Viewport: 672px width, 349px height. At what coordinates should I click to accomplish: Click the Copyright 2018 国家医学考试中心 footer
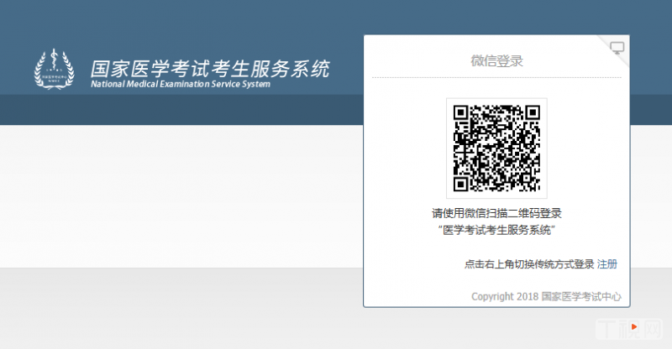coord(547,296)
